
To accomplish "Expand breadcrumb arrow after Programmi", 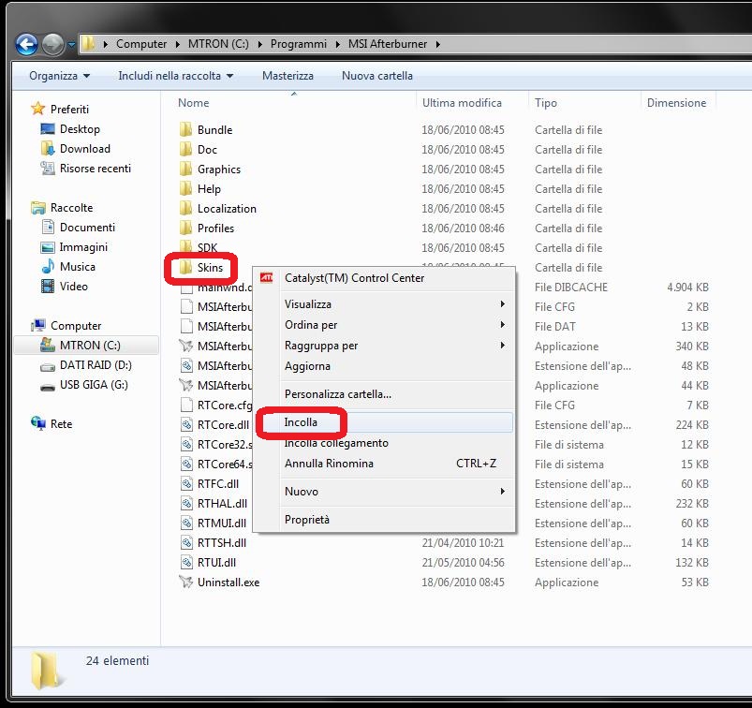I will click(x=338, y=44).
